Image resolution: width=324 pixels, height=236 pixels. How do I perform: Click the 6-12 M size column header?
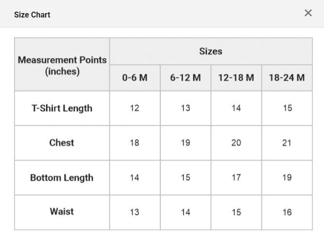click(x=186, y=78)
